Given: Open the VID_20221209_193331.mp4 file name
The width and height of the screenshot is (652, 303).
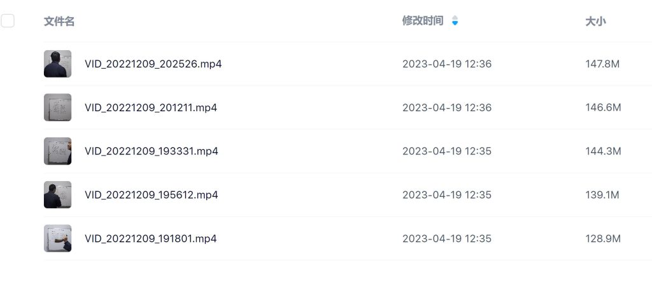Looking at the screenshot, I should pyautogui.click(x=152, y=151).
